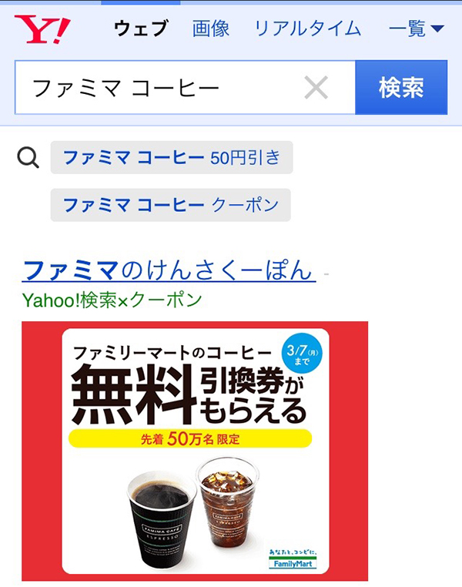The height and width of the screenshot is (587, 462).
Task: Open the Yahoo! Japan logo home
Action: (42, 29)
